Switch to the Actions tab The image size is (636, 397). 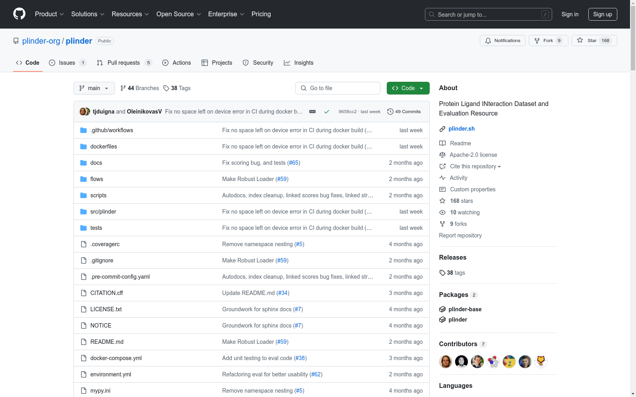click(x=177, y=63)
